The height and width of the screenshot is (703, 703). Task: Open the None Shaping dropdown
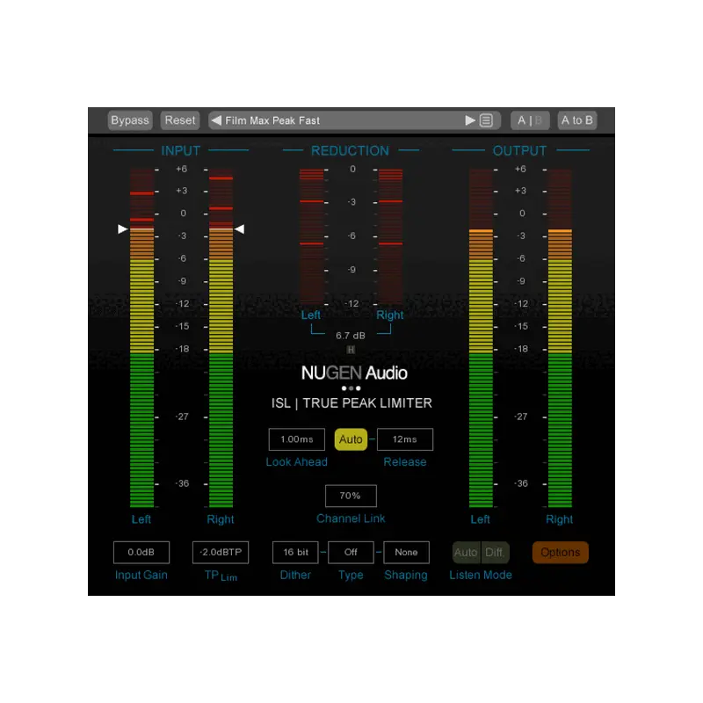tap(406, 553)
